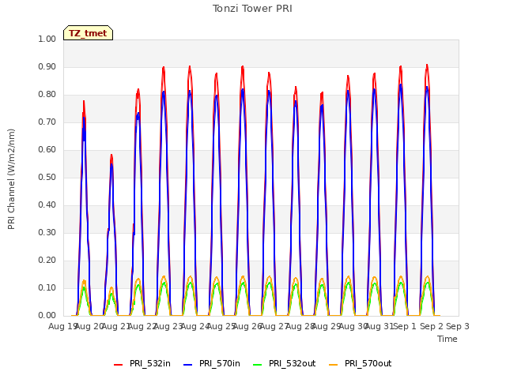Image resolution: width=506 pixels, height=379 pixels.
Task: Click the Sep 1 x-axis date label
Action: point(405,326)
